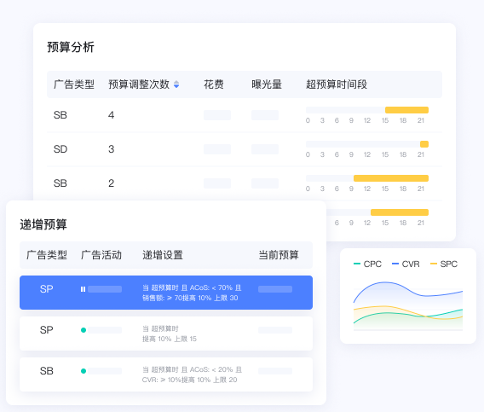Click yellow over-budget bar in partially hidden row
484x412 pixels.
[400, 212]
